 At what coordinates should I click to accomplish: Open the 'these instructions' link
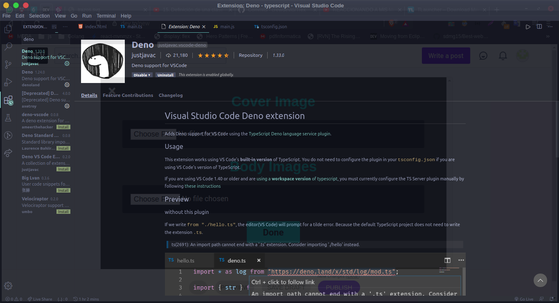(203, 186)
